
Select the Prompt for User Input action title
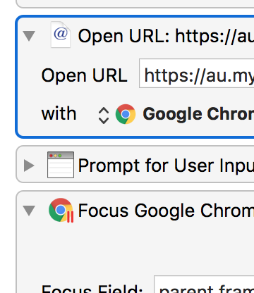click(x=166, y=166)
